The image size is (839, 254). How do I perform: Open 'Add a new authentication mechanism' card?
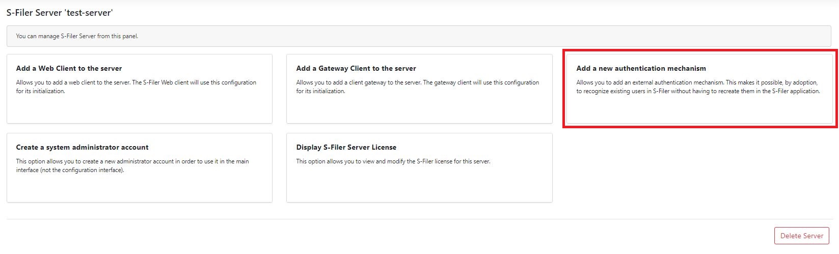(x=699, y=89)
